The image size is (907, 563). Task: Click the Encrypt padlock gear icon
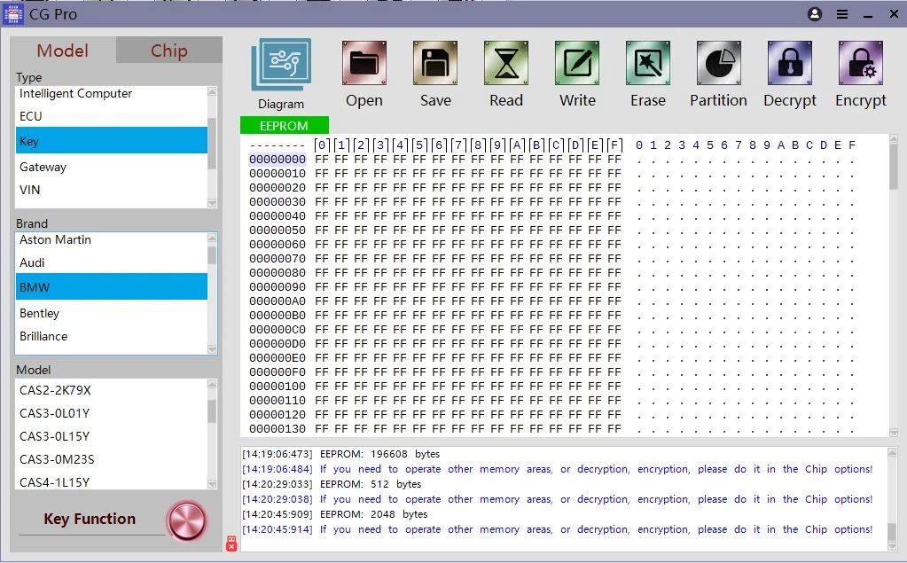[x=861, y=63]
